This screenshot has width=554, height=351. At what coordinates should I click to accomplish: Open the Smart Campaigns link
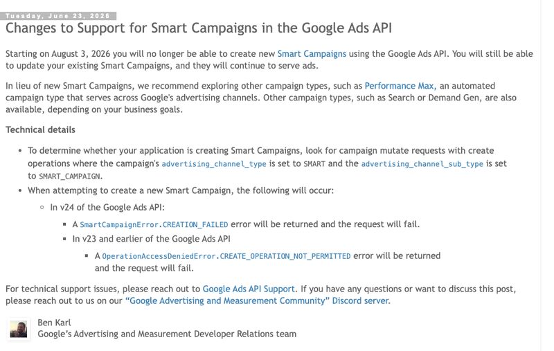[x=312, y=54]
